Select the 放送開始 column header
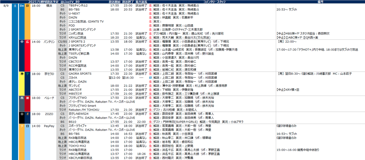Screen dimensions: 365x160 tap(114, 2)
